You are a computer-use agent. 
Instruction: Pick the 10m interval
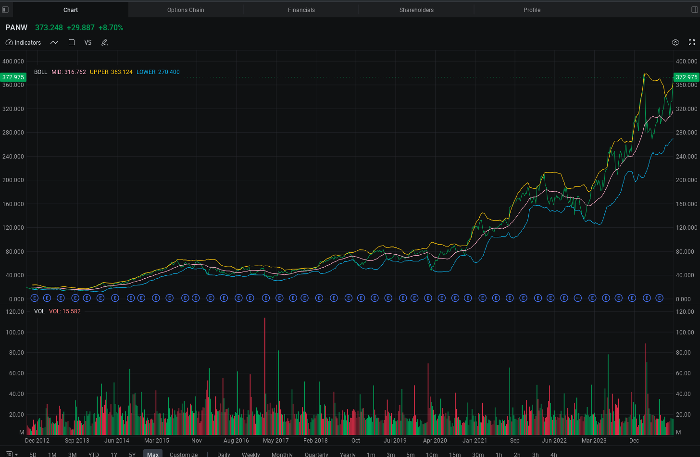(x=432, y=454)
